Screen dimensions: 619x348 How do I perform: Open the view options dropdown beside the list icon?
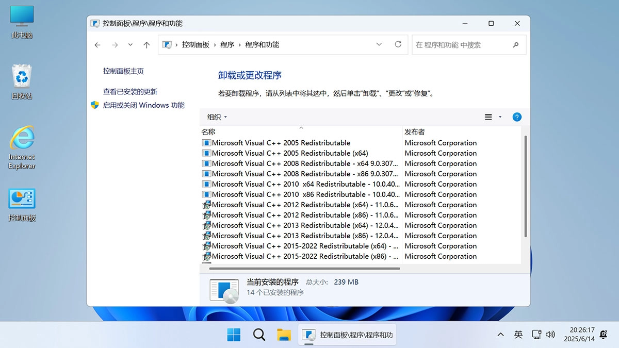[499, 117]
